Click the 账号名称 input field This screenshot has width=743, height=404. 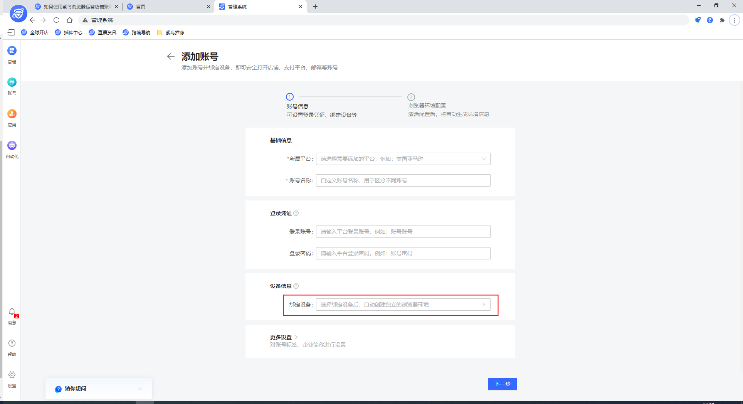point(402,180)
